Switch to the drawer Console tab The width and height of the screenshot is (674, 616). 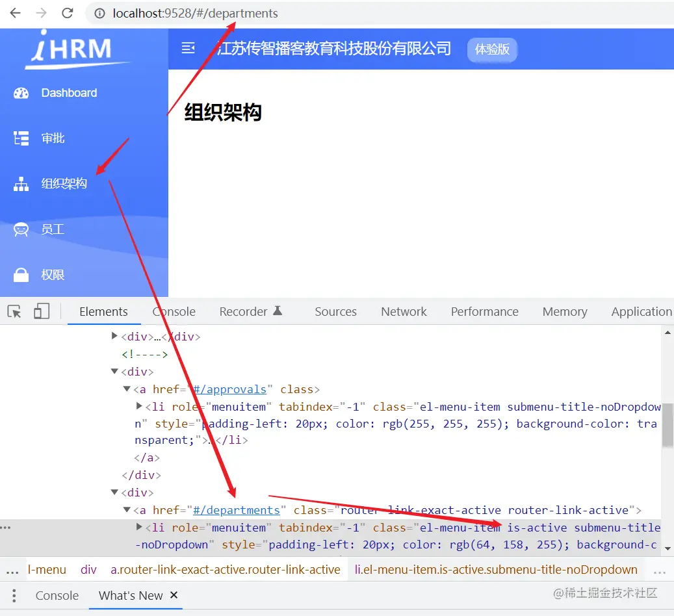click(x=57, y=596)
